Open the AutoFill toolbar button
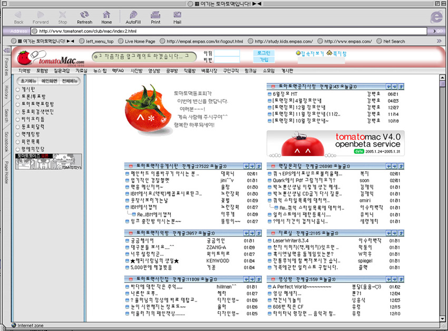This screenshot has width=448, height=331. tap(133, 16)
